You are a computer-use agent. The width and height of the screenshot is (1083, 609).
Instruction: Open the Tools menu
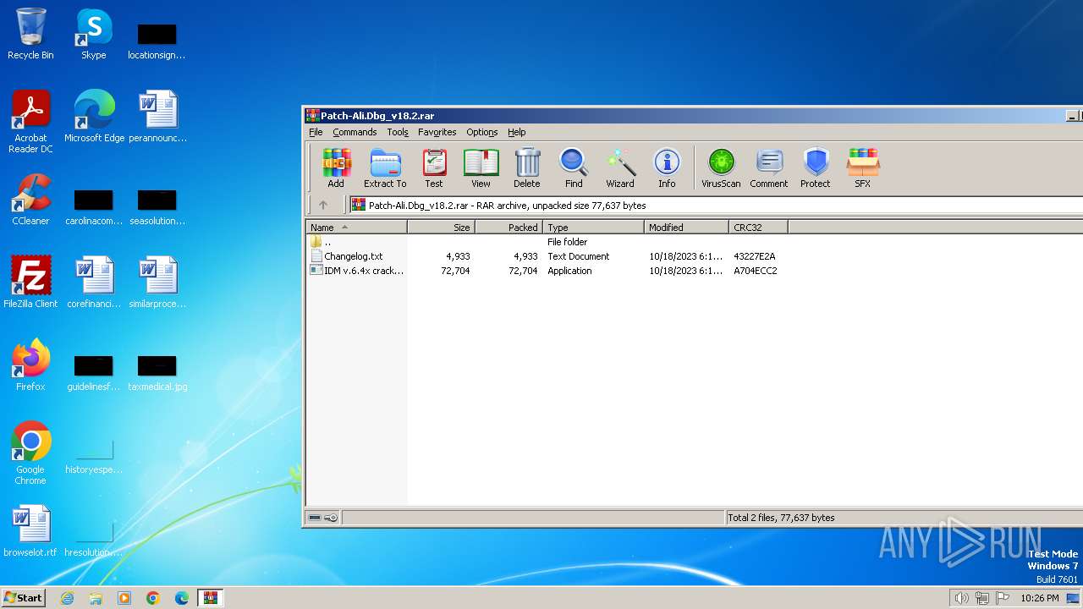tap(398, 132)
